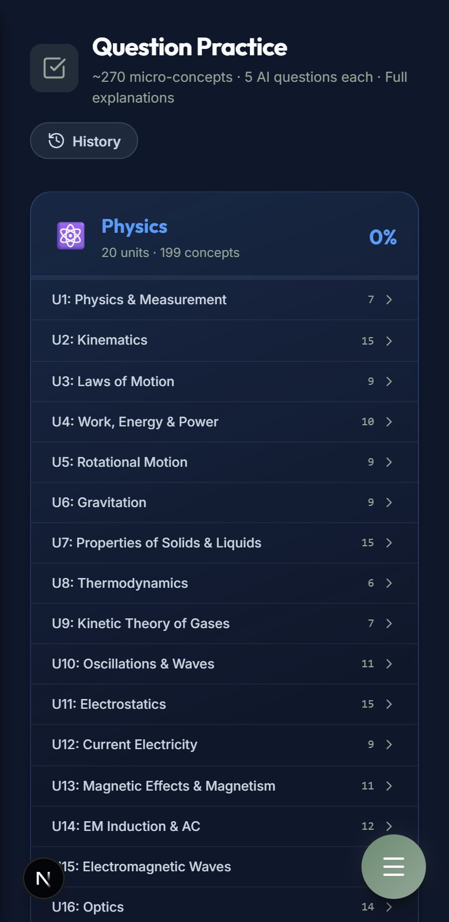
Task: Open U10: Oscillations & Waves
Action: 224,664
